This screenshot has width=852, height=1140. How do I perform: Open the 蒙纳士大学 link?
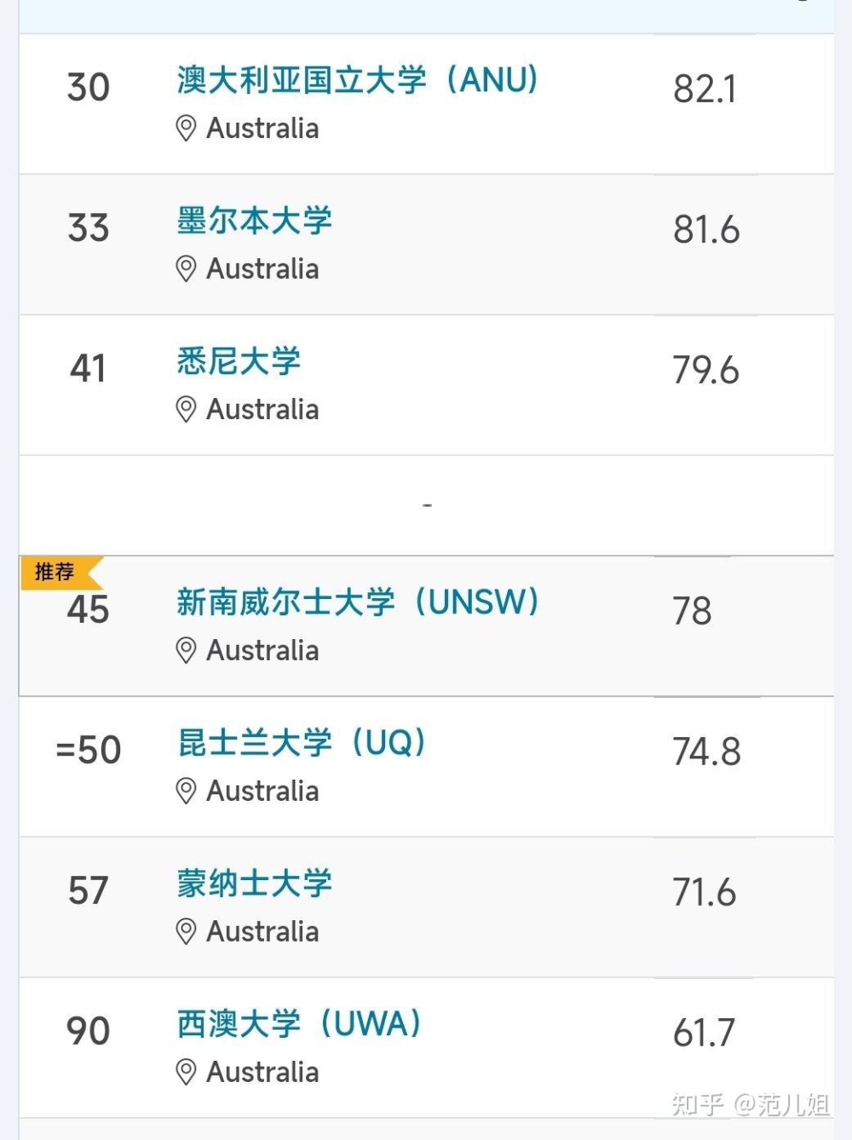pos(254,884)
